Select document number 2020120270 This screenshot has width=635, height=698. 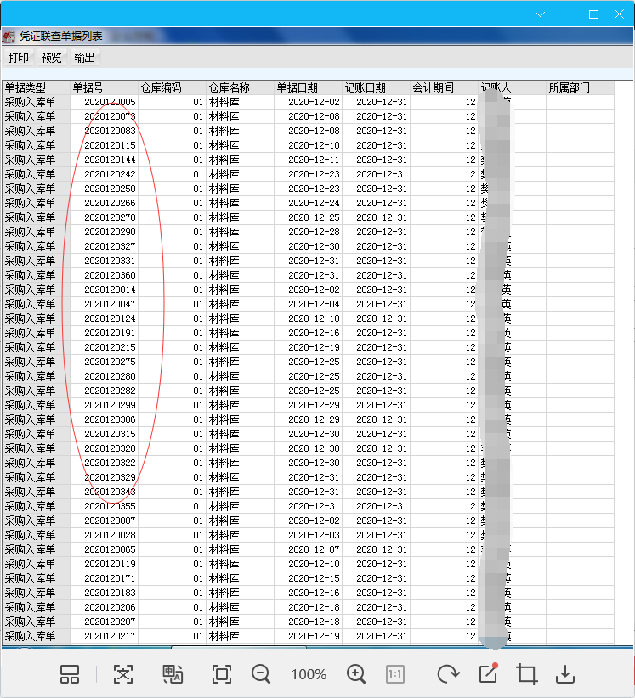(110, 217)
